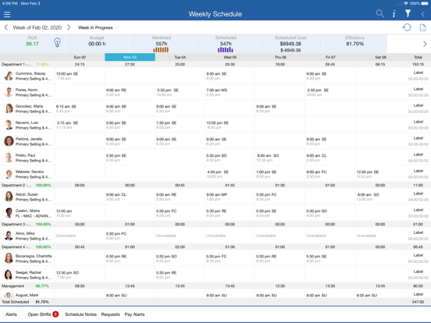Select the Wed 05 day column header

pyautogui.click(x=230, y=57)
